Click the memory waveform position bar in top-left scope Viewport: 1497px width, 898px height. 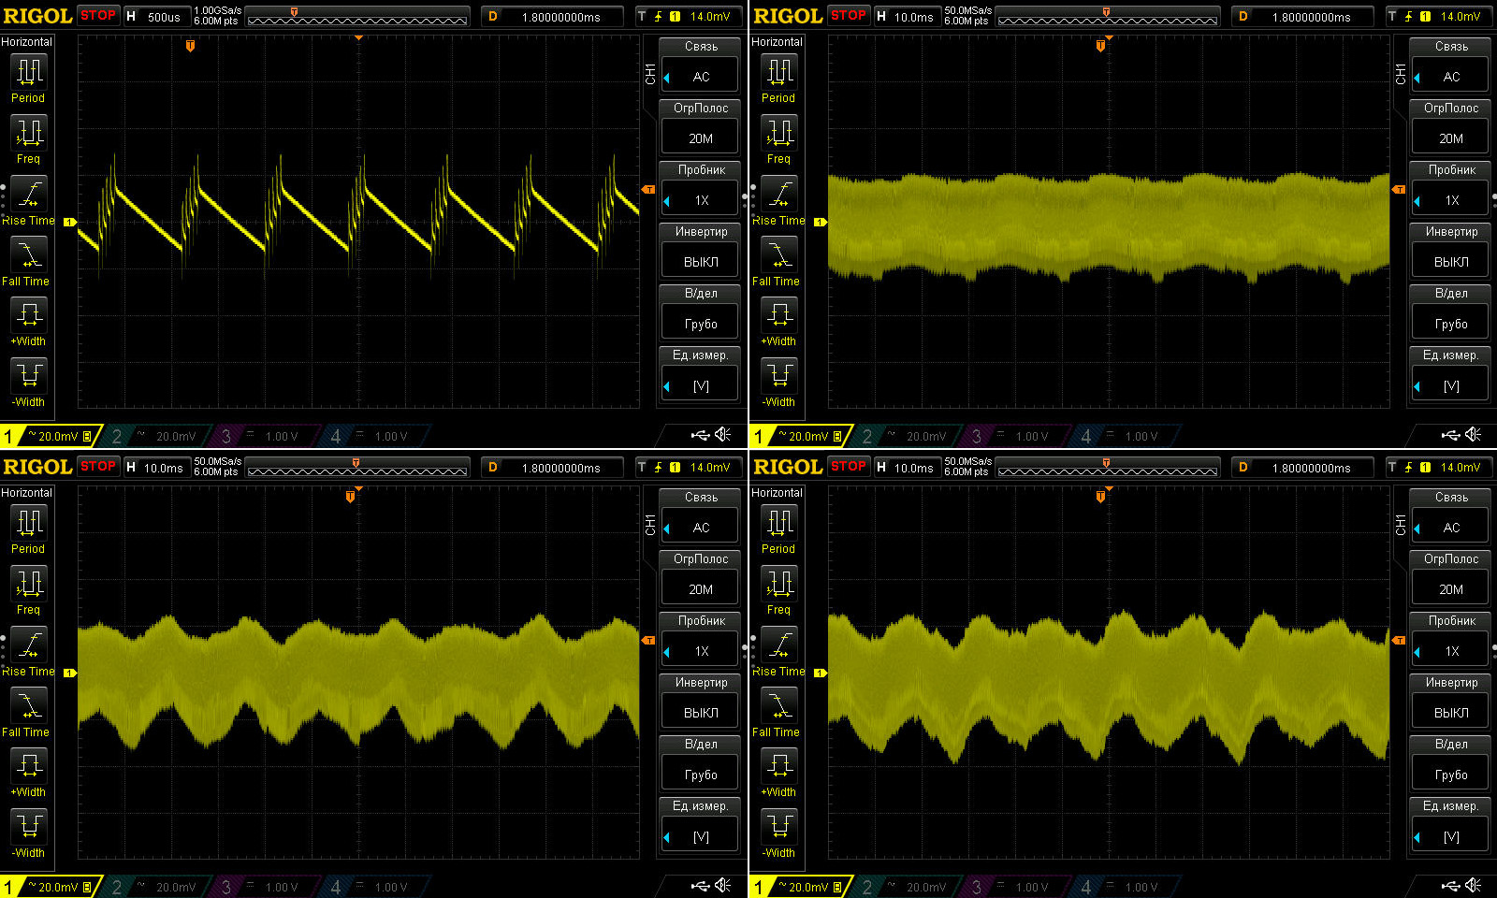[356, 18]
